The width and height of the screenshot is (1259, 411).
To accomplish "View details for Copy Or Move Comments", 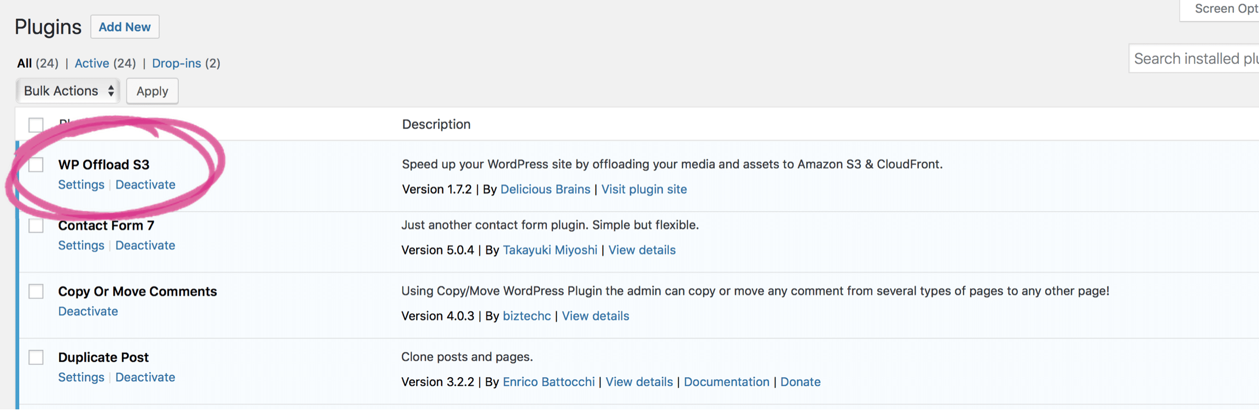I will pyautogui.click(x=596, y=316).
